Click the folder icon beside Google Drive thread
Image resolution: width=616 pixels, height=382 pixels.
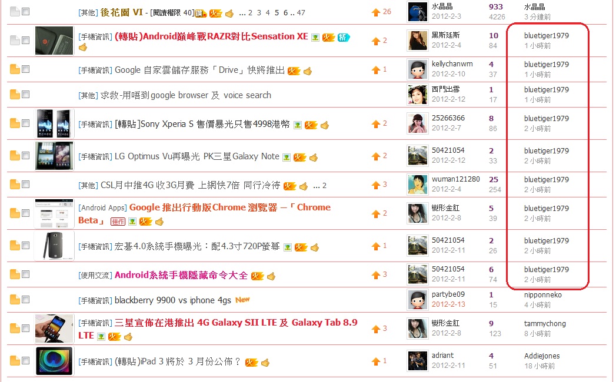[x=15, y=69]
